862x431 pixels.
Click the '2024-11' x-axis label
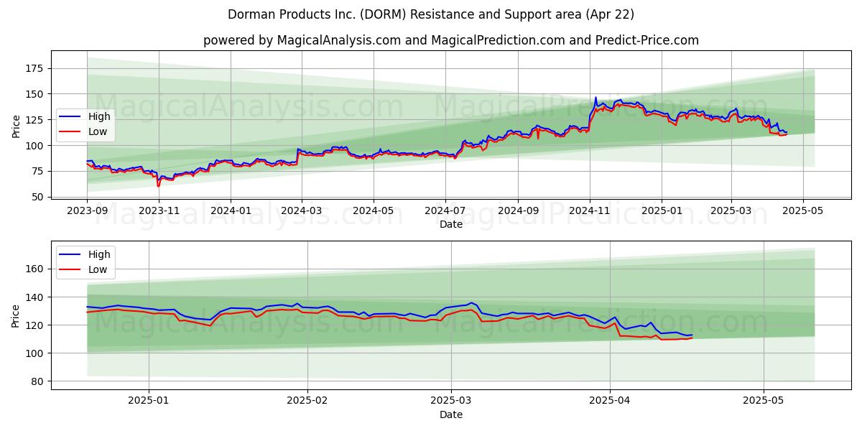[589, 212]
